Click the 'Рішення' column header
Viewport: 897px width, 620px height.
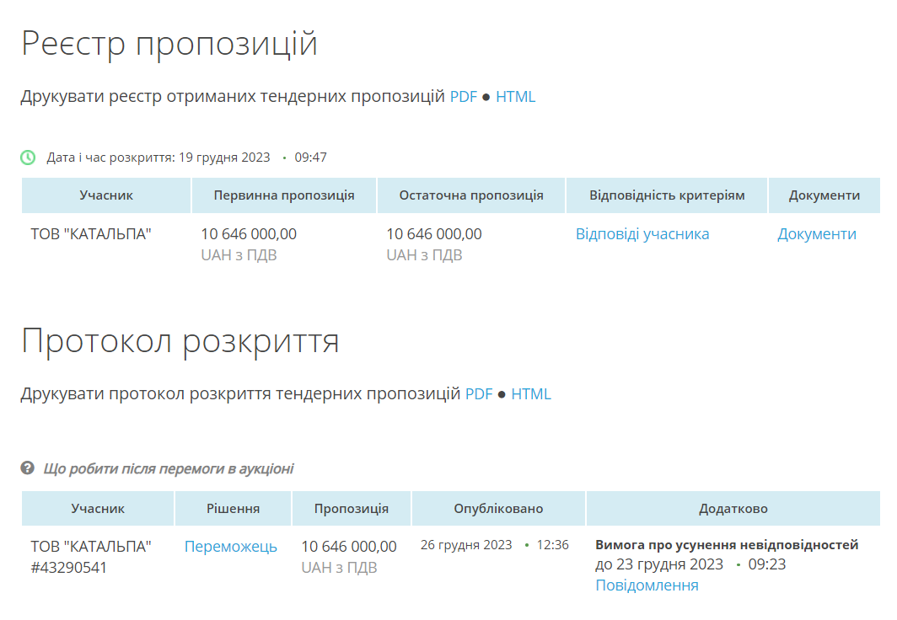coord(233,509)
